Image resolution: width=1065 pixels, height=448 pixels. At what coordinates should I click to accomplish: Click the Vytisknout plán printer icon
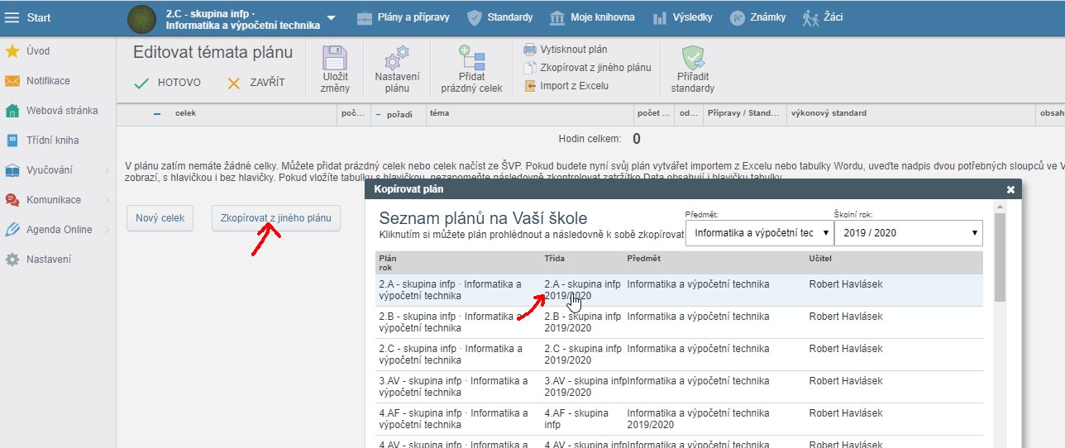coord(530,50)
